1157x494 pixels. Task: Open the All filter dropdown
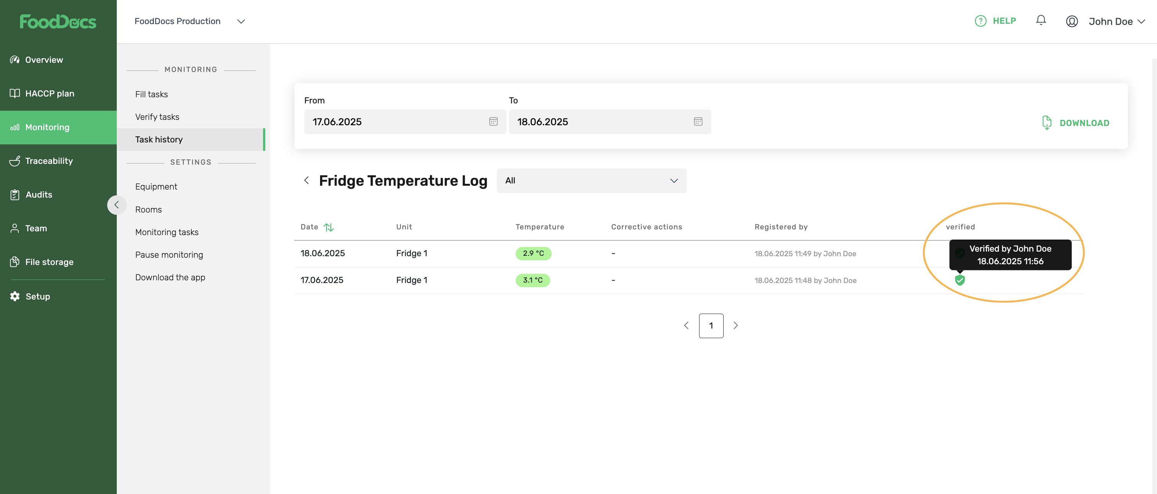click(592, 180)
